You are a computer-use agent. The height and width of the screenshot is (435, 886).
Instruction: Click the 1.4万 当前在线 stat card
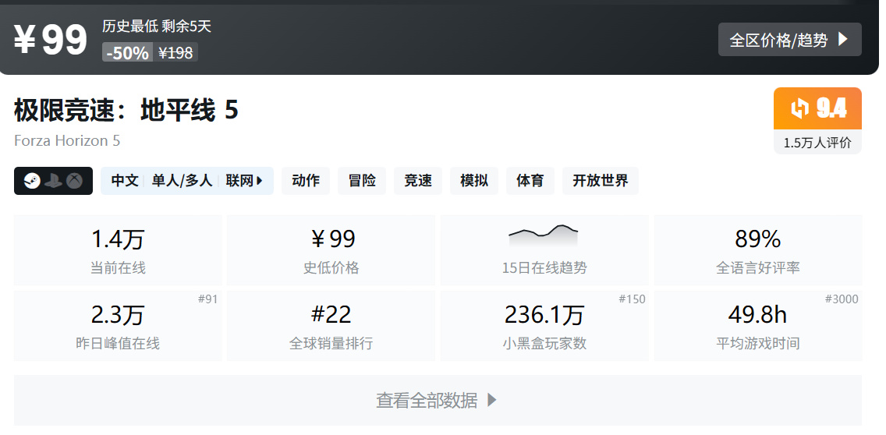click(x=118, y=249)
